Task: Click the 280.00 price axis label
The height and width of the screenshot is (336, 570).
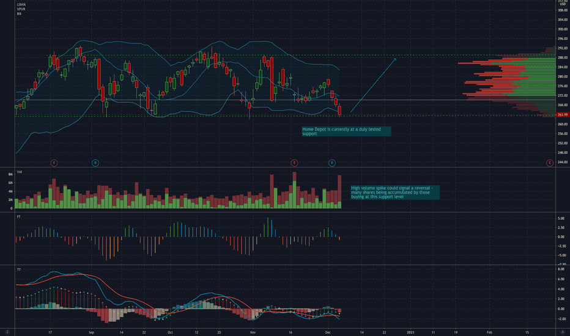Action: pyautogui.click(x=563, y=76)
